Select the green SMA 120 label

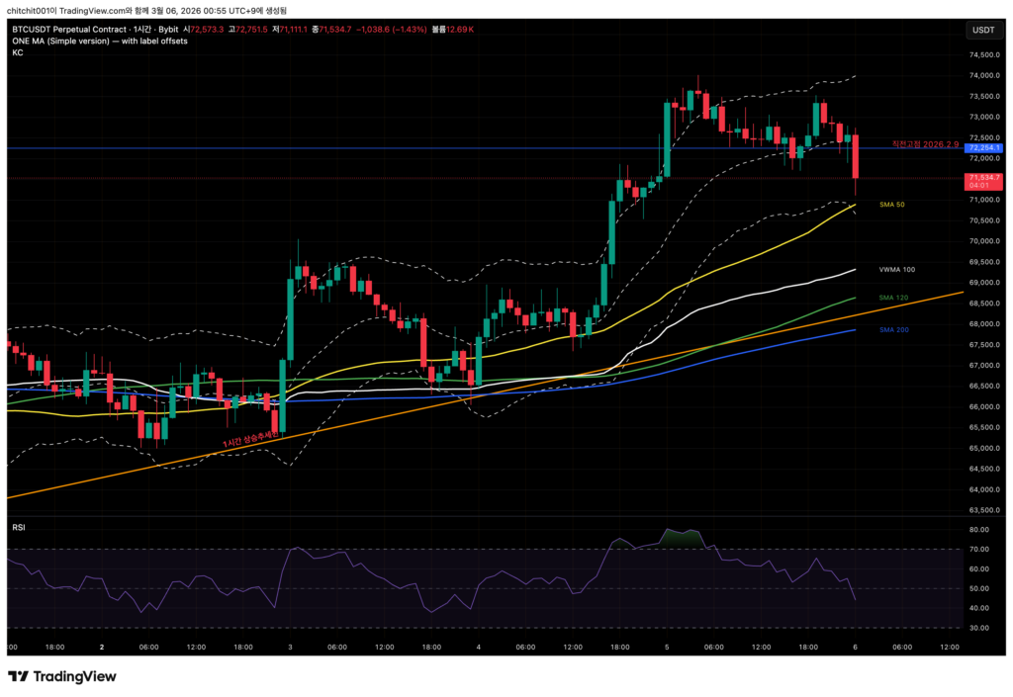893,298
